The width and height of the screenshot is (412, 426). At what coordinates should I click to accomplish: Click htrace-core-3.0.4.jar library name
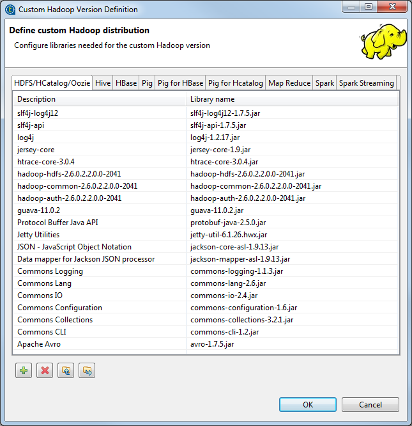[224, 162]
